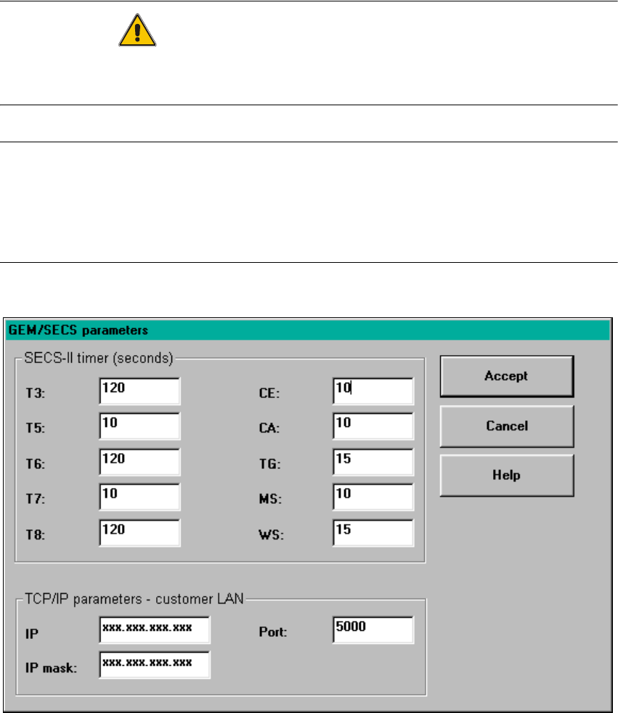This screenshot has height=713, width=618.
Task: Select the IP mask field
Action: pyautogui.click(x=155, y=665)
